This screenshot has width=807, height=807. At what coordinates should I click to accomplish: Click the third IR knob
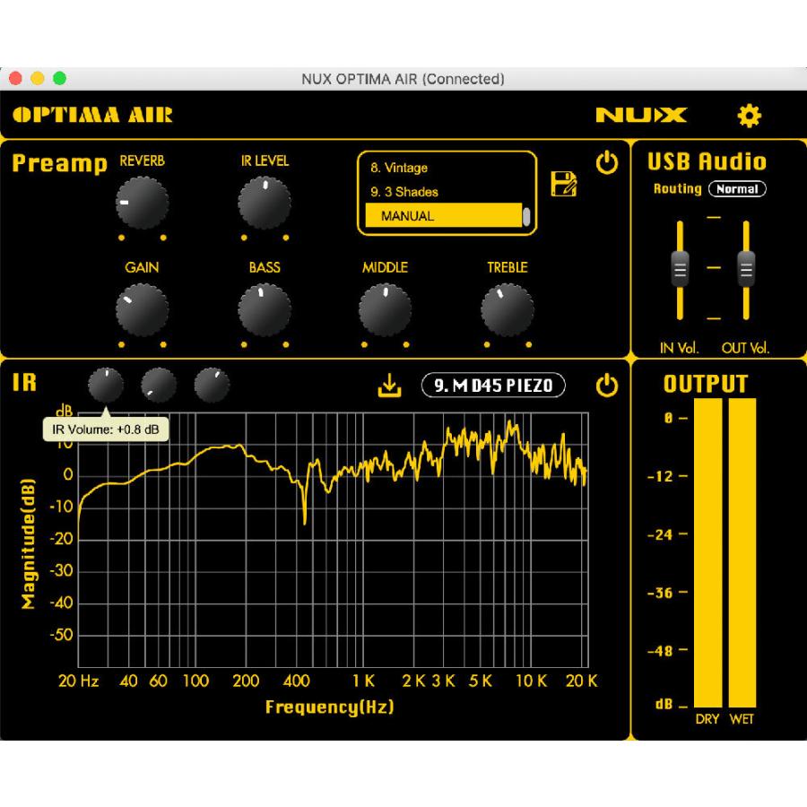click(212, 385)
